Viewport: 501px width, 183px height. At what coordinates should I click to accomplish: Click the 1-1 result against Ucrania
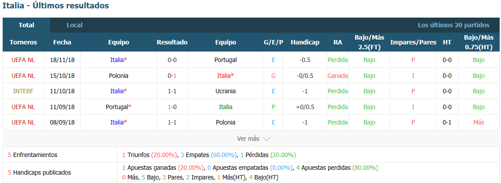172,91
